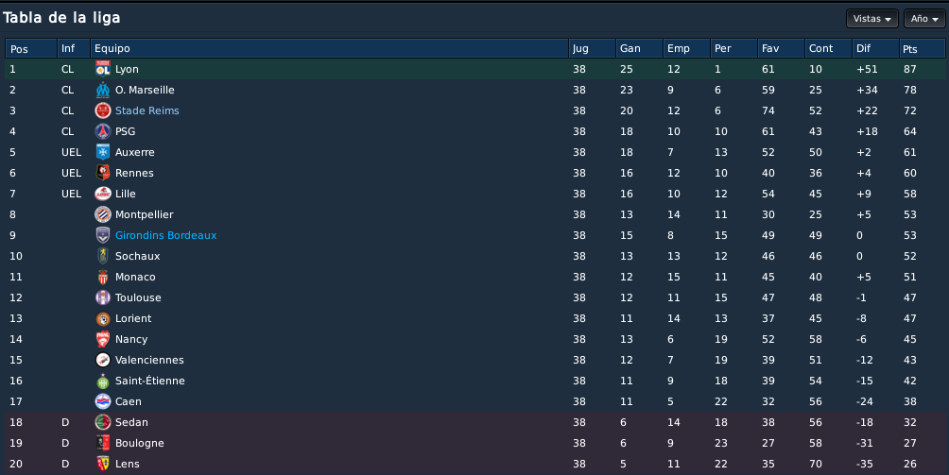Click the PSG club crest
Viewport: 949px width, 475px height.
[x=103, y=131]
